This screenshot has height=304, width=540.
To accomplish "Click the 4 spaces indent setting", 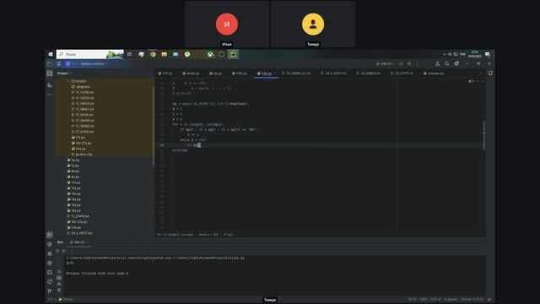I will [451, 300].
